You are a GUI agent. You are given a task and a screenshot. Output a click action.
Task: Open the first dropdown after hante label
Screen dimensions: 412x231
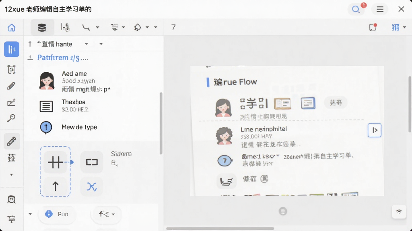point(86,44)
